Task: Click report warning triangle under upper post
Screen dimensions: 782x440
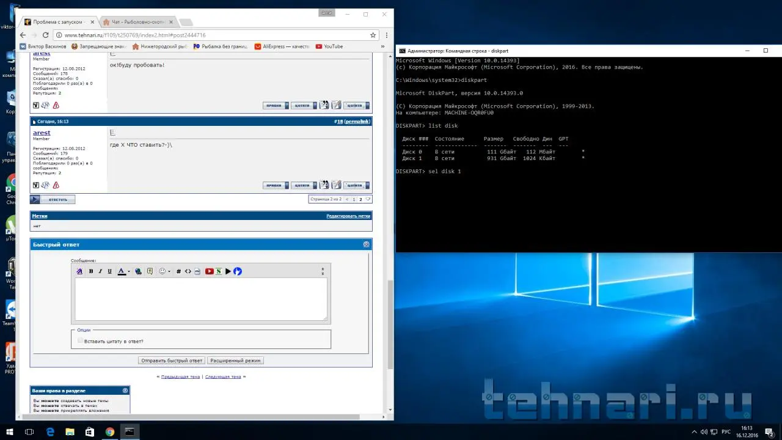Action: (x=56, y=105)
